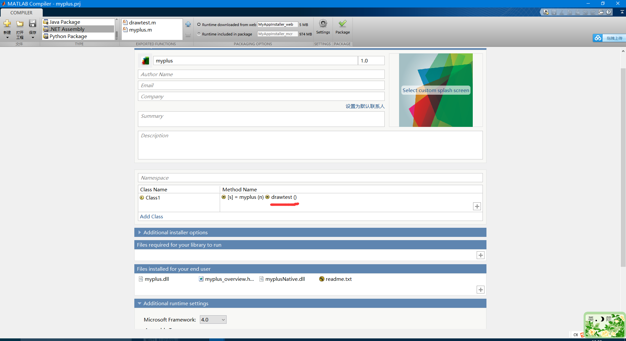Add exported function with blue plus icon
This screenshot has height=341, width=626.
[188, 24]
